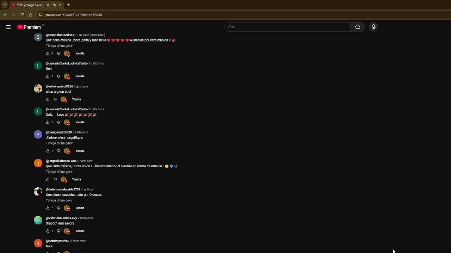Translate jorgevillafranca's comment to Turkish
This screenshot has width=451, height=253.
pyautogui.click(x=59, y=172)
